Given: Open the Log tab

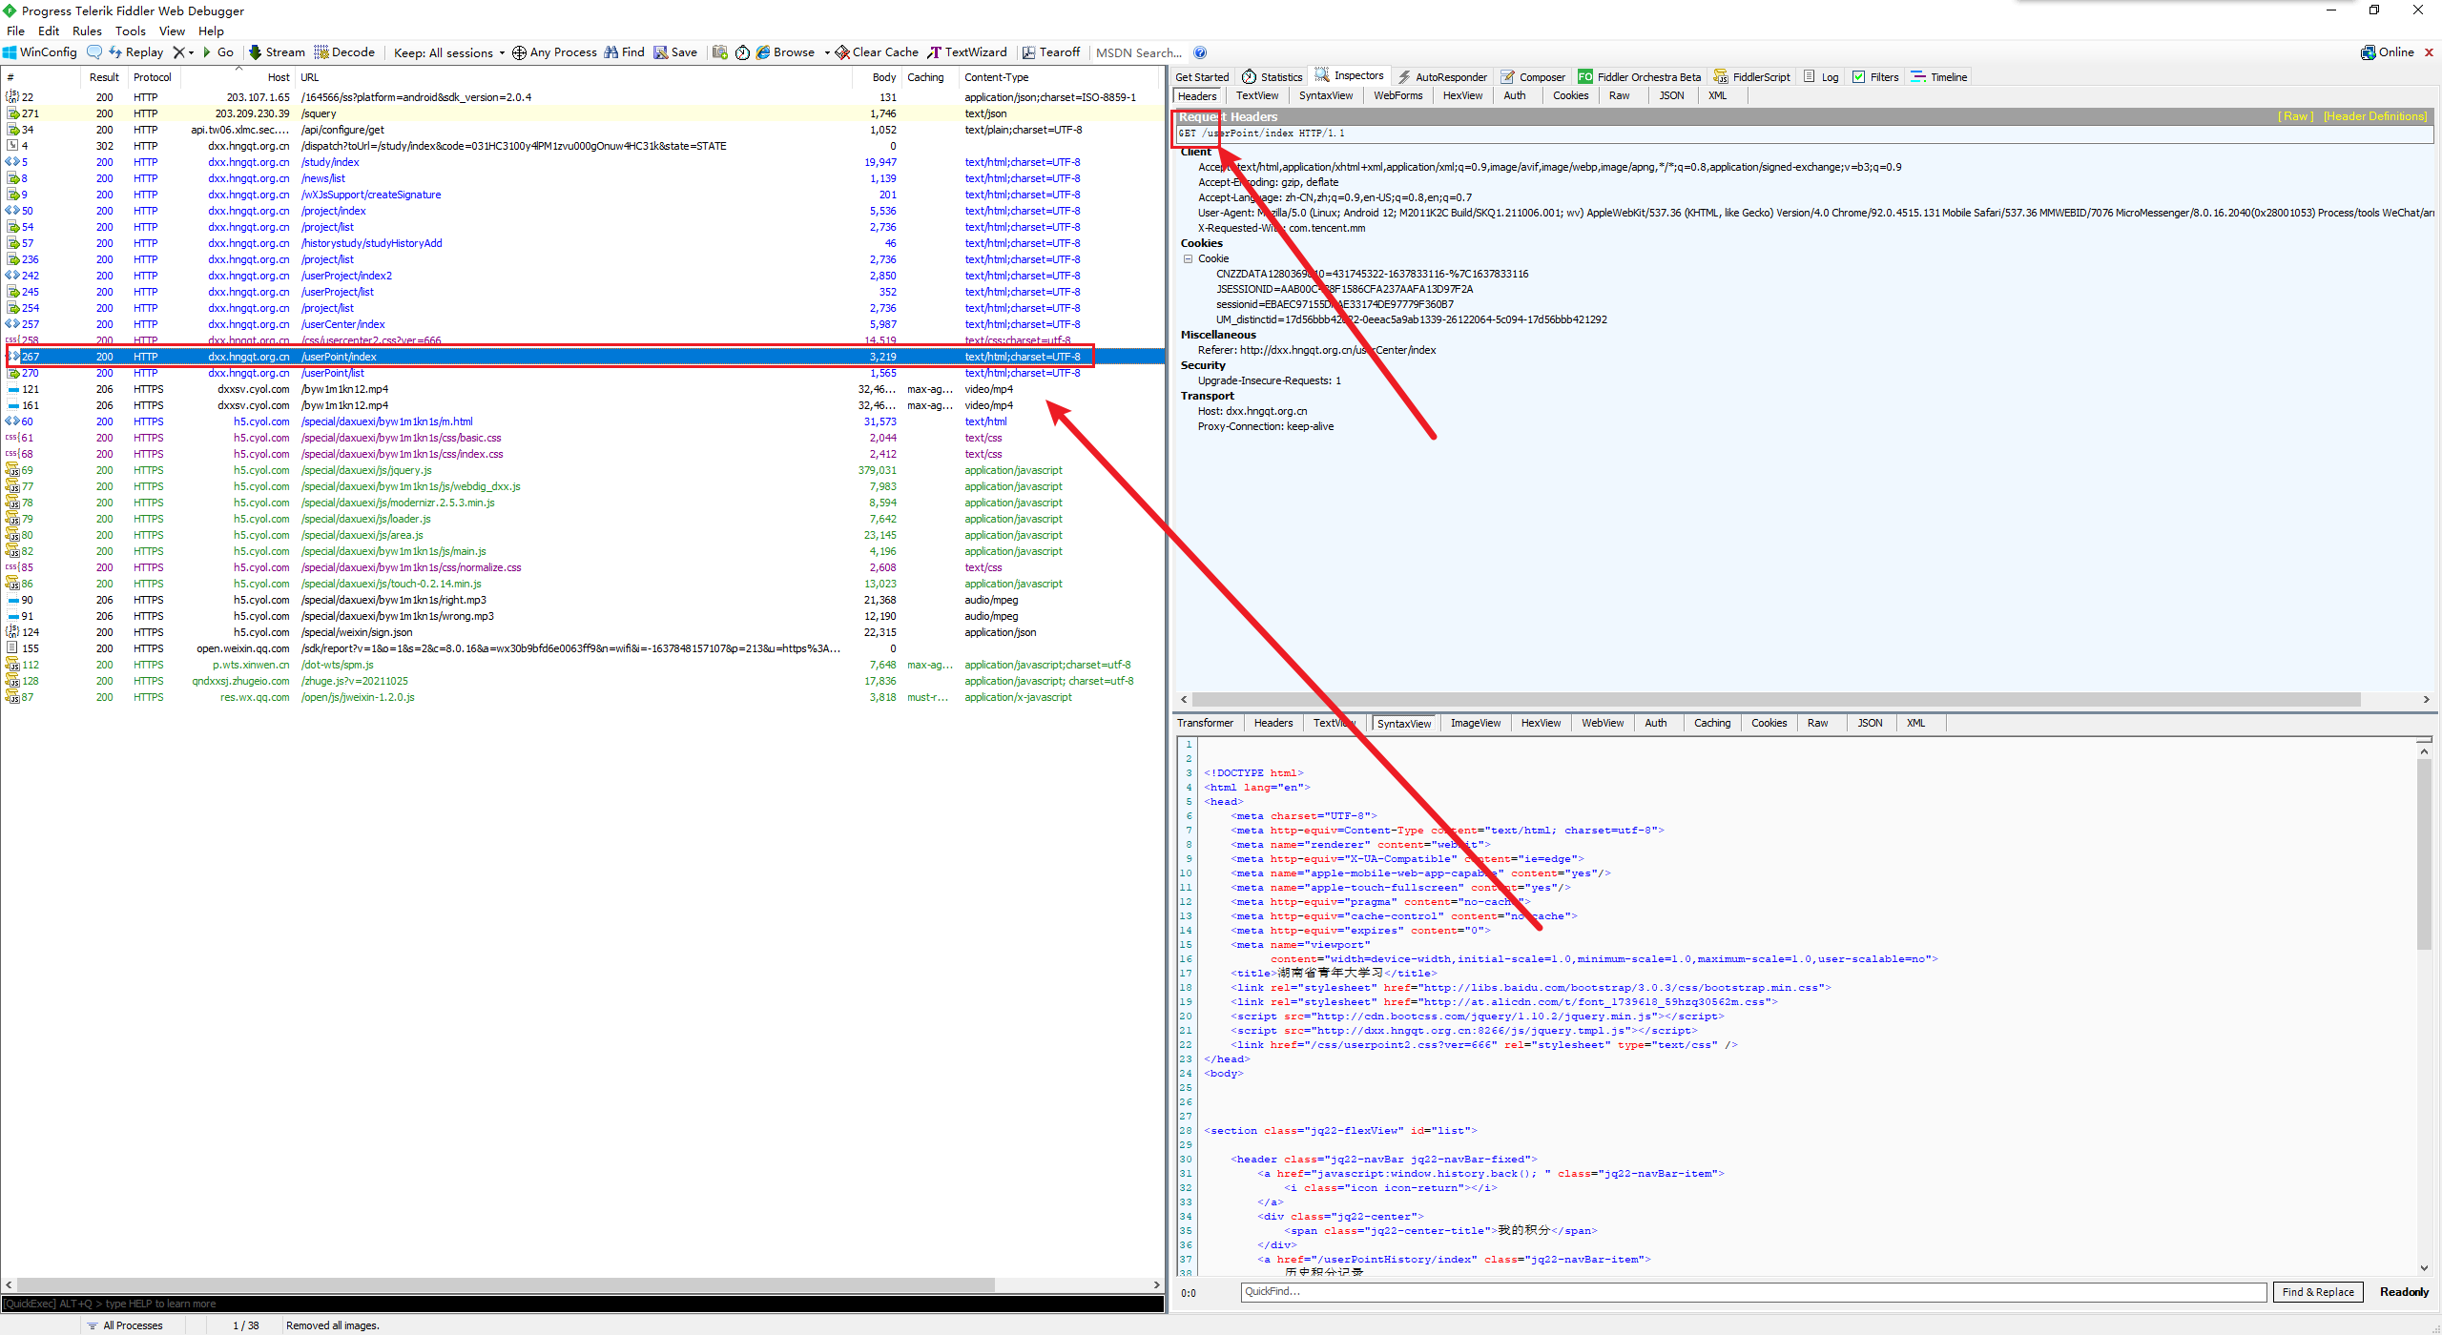Looking at the screenshot, I should tap(1821, 77).
